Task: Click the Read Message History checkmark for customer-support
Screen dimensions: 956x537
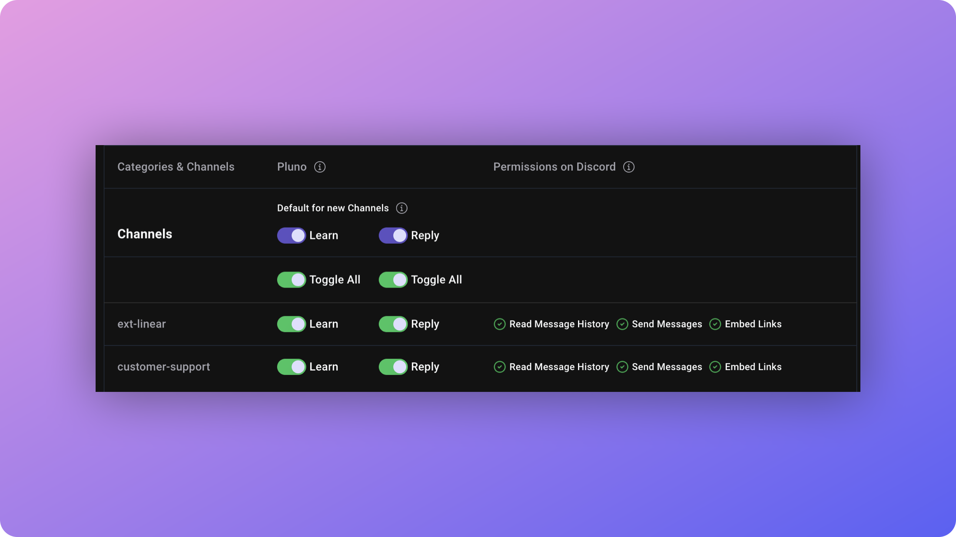Action: [499, 367]
